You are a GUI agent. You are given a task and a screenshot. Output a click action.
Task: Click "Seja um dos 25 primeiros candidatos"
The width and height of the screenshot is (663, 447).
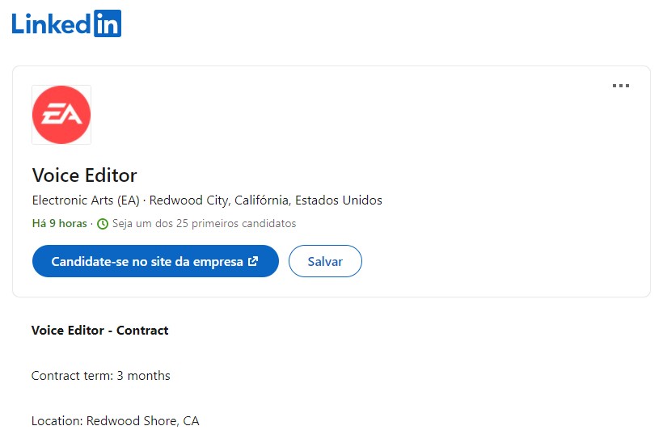pos(205,223)
